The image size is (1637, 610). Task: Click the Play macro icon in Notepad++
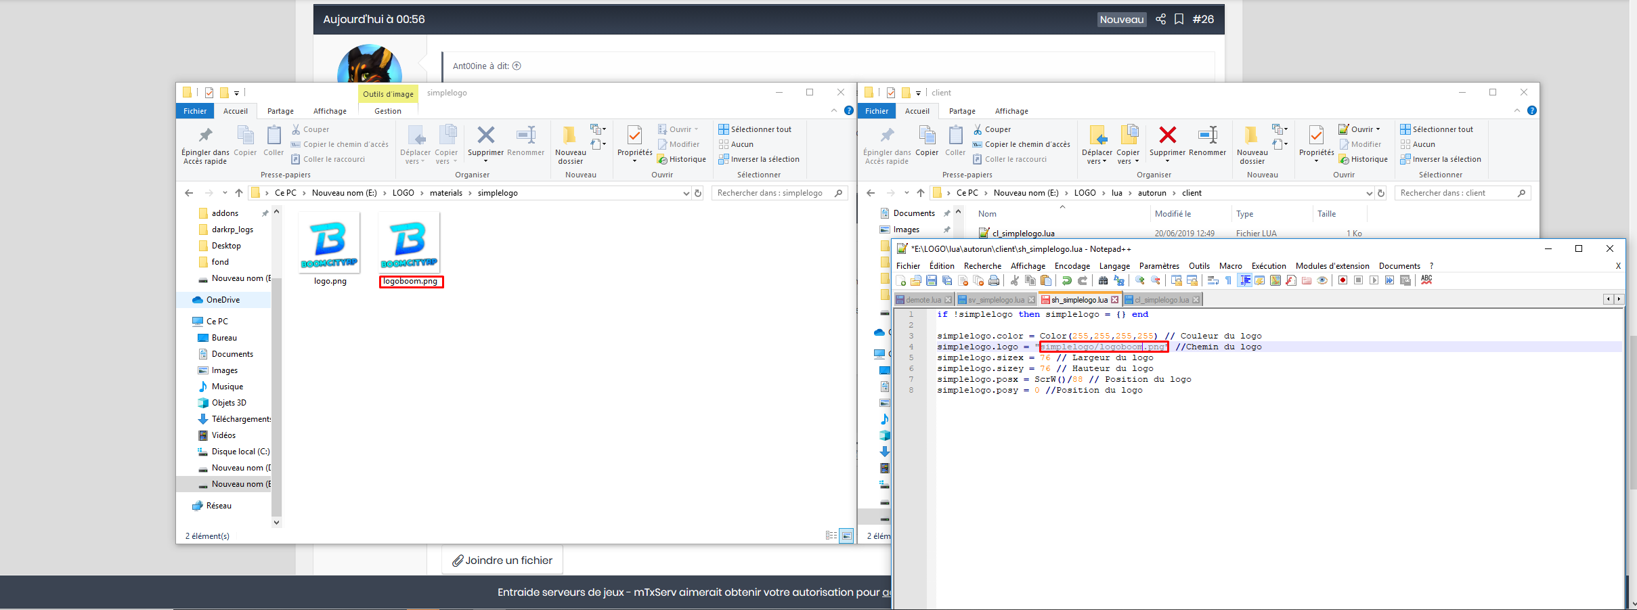tap(1374, 280)
